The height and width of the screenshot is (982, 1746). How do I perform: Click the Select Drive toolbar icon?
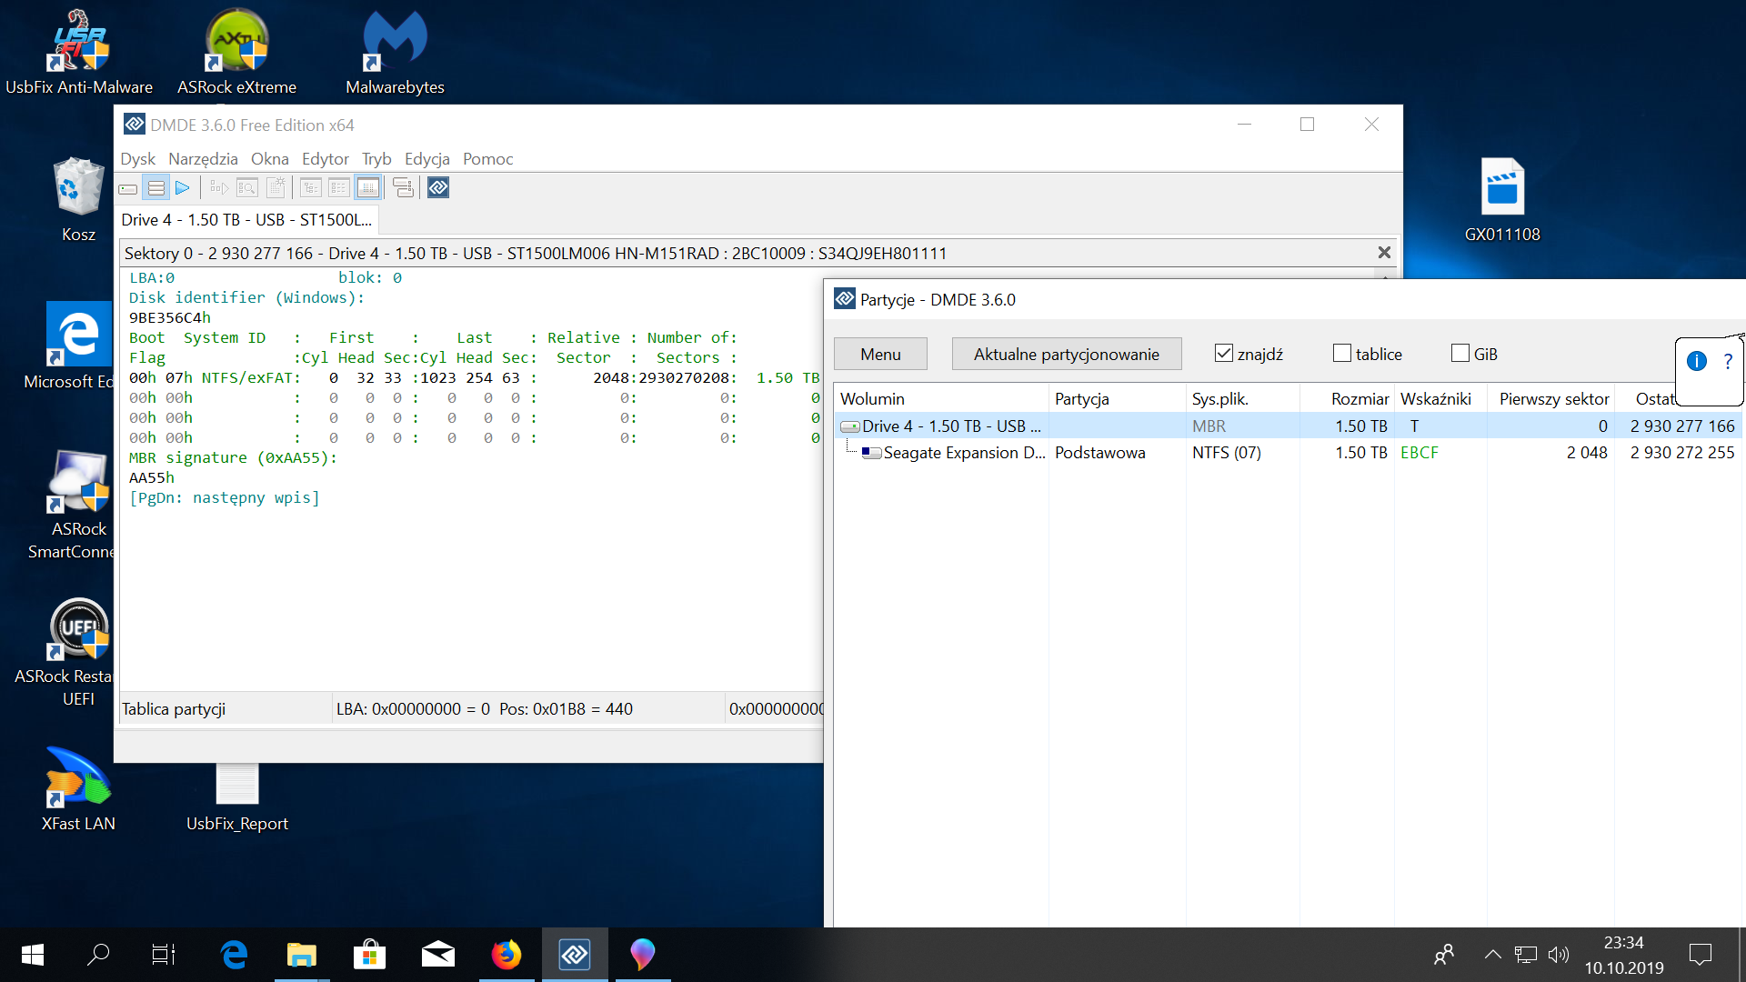128,188
